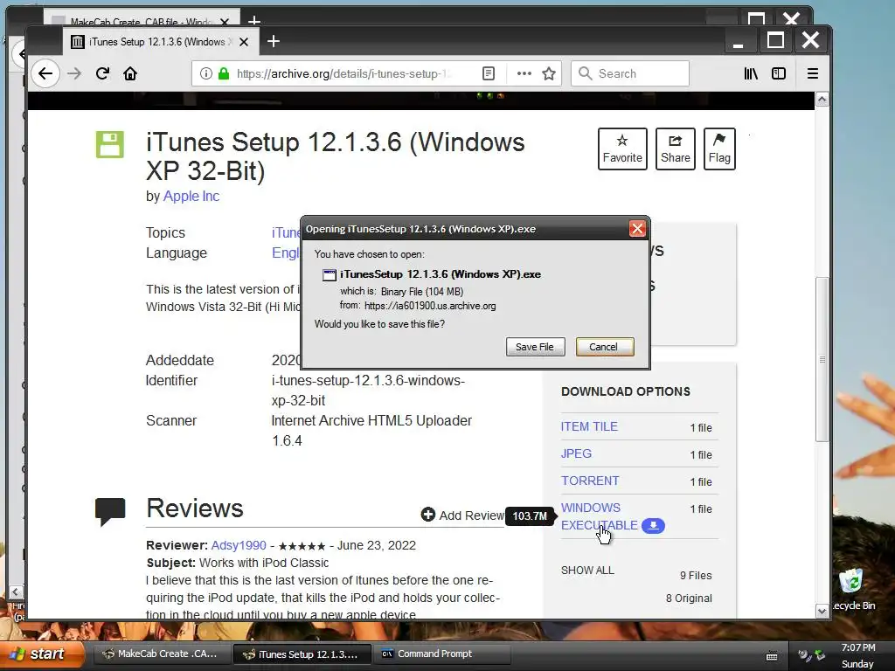Switch to Command Prompt taskbar item

[x=442, y=654]
